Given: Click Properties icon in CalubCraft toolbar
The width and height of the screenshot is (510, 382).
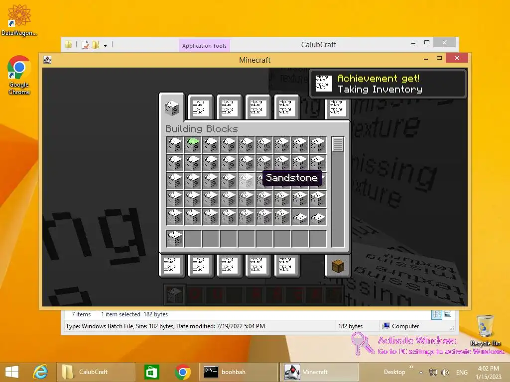Looking at the screenshot, I should point(85,45).
